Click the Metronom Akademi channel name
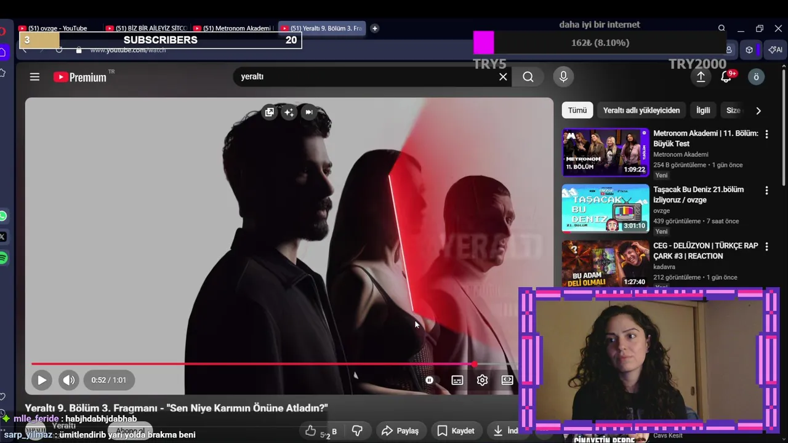This screenshot has height=443, width=788. (x=680, y=154)
